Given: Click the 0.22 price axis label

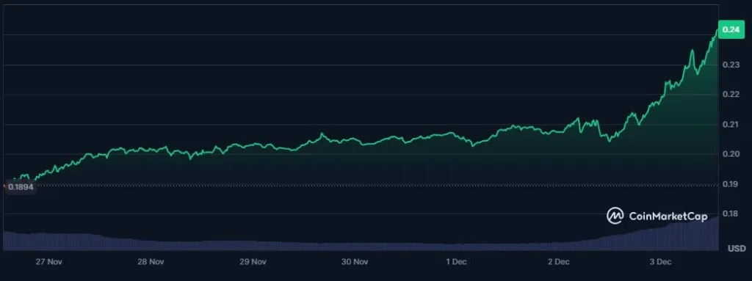Looking at the screenshot, I should point(731,95).
